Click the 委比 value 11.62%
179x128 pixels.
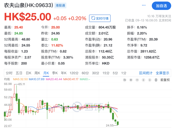coord(57,45)
